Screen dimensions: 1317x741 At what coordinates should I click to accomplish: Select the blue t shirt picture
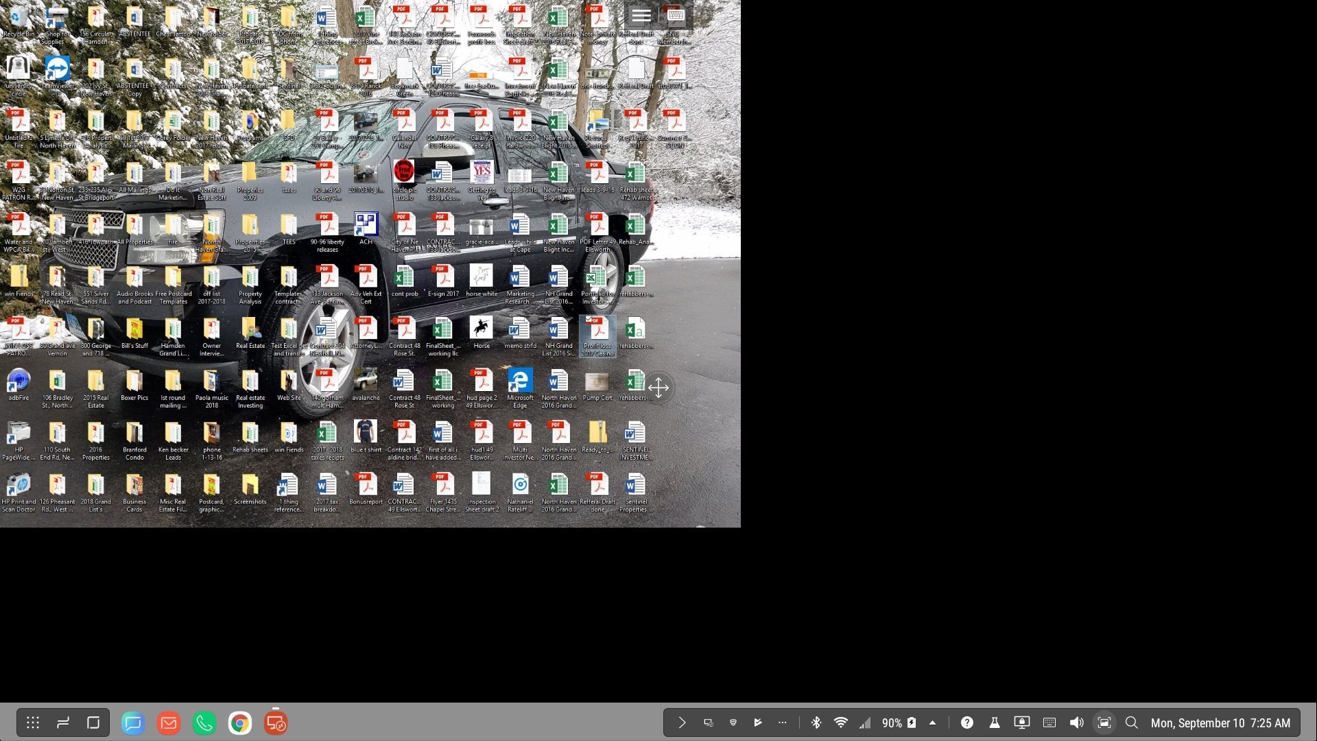[366, 436]
